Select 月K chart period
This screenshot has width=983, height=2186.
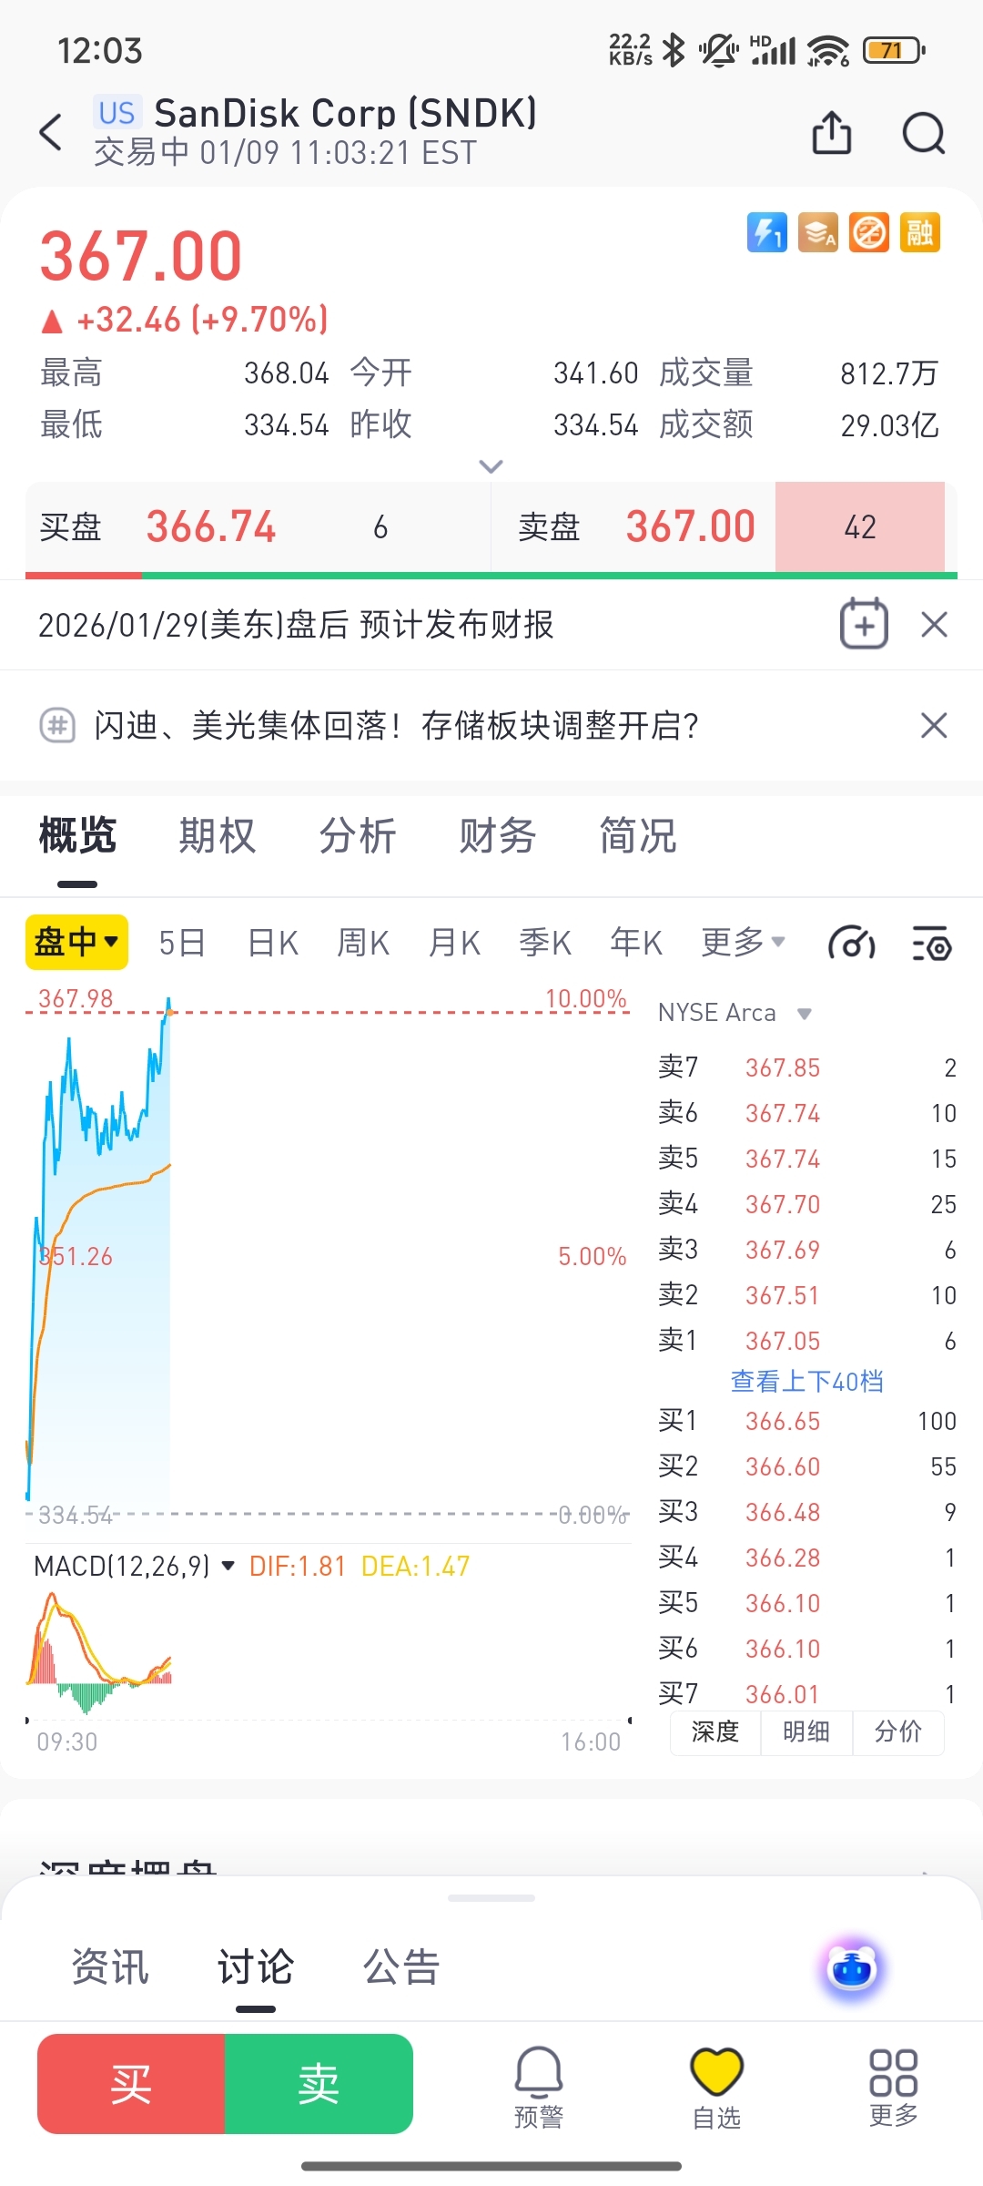pyautogui.click(x=454, y=942)
